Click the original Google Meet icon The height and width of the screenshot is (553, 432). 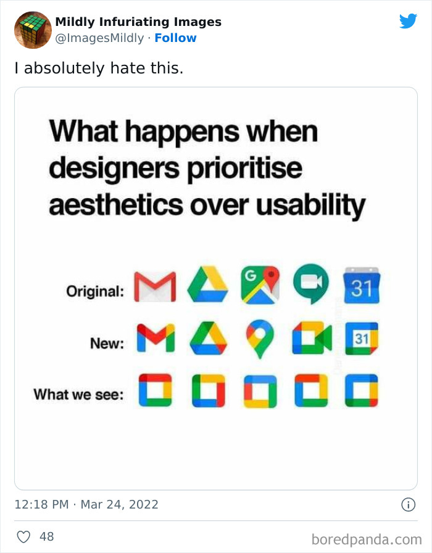click(x=312, y=286)
